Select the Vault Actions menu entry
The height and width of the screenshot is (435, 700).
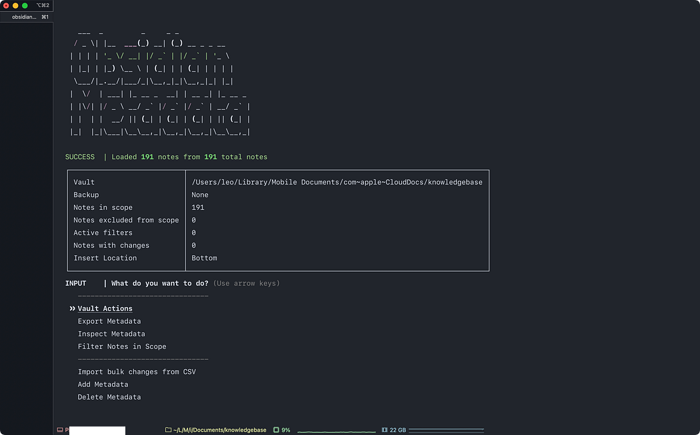click(105, 308)
